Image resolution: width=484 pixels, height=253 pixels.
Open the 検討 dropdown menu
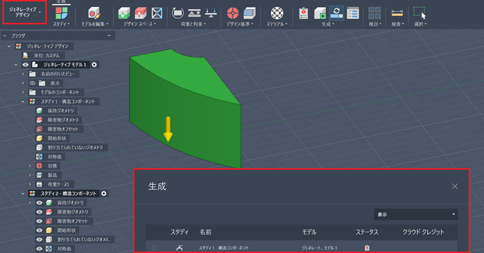(x=375, y=24)
